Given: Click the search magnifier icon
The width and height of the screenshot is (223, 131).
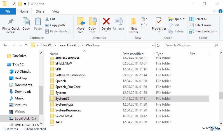Looking at the screenshot, I should coord(216,45).
